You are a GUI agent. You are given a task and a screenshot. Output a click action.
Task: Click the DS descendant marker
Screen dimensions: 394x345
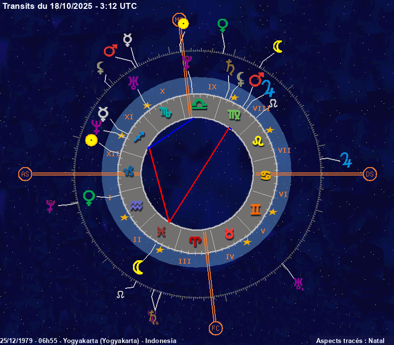370,174
